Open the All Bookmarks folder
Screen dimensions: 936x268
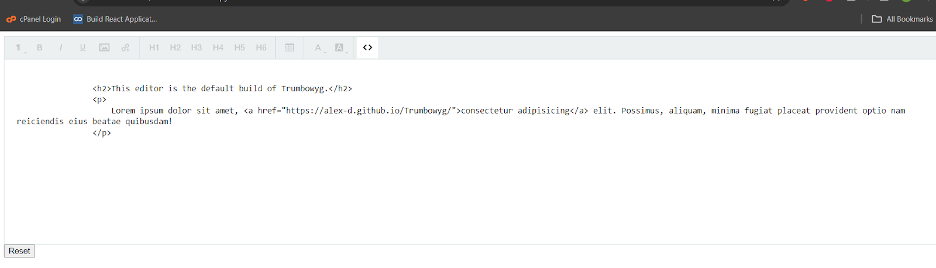click(902, 19)
